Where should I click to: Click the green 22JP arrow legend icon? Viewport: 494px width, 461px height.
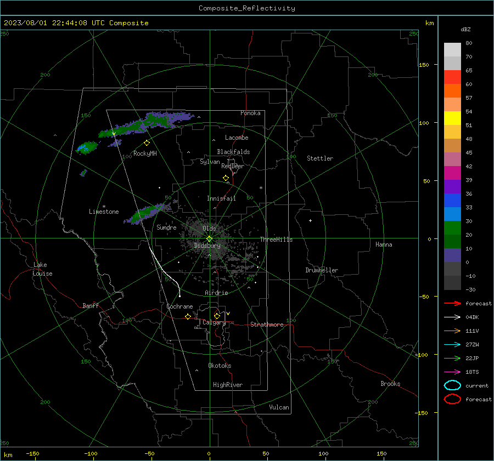coord(452,358)
